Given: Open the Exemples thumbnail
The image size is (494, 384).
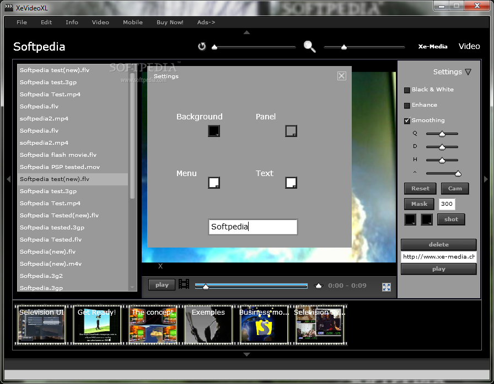Looking at the screenshot, I should (208, 325).
